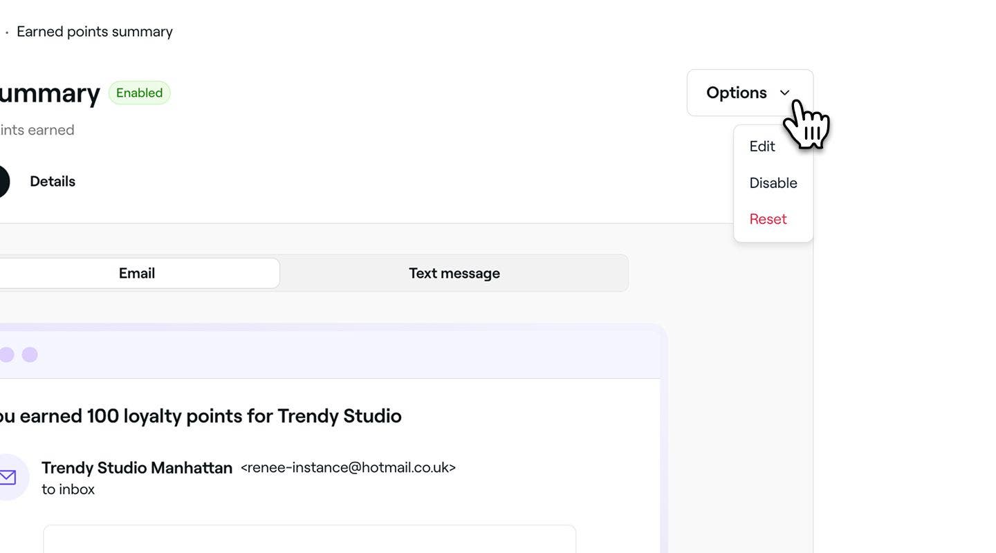Click sender name Trendy Studio Manhattan

137,468
